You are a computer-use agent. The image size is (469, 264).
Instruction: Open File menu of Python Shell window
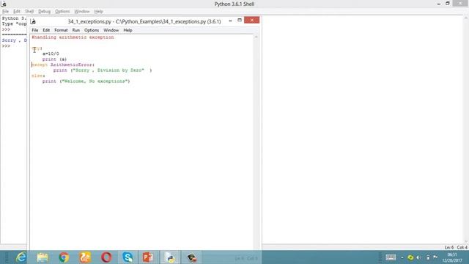pyautogui.click(x=5, y=12)
